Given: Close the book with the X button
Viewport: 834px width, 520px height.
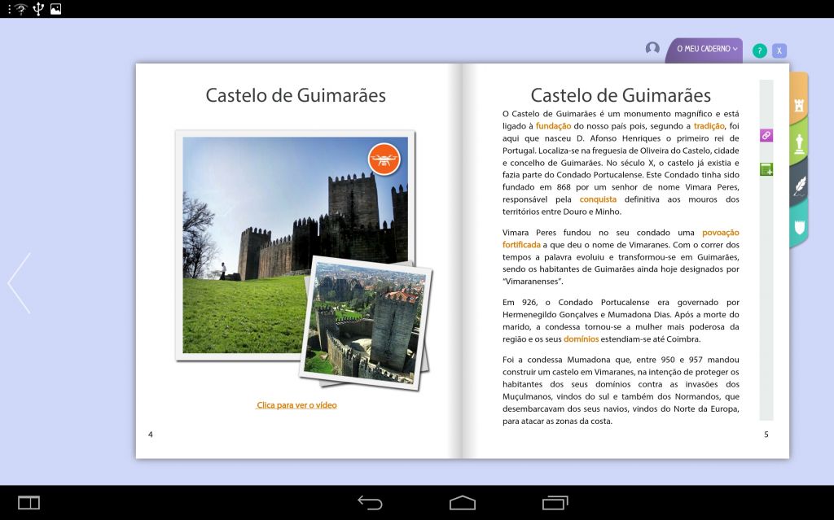Looking at the screenshot, I should click(x=779, y=50).
